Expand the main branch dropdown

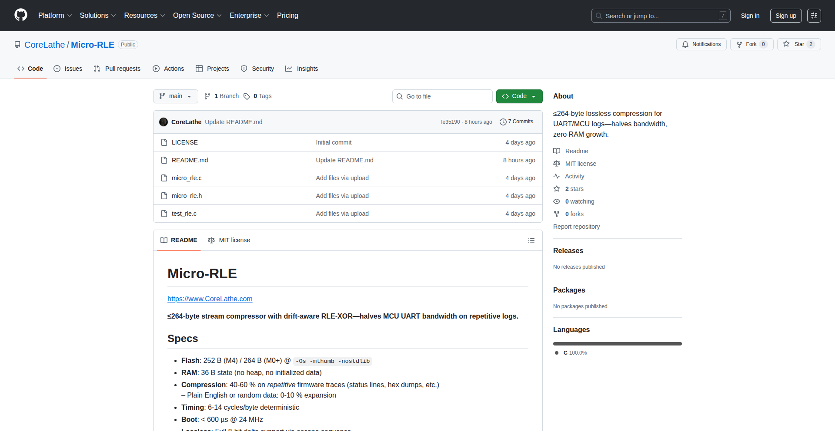coord(175,96)
